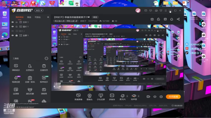Lock the 图片 1 source
This screenshot has height=118, width=211.
pos(17,26)
